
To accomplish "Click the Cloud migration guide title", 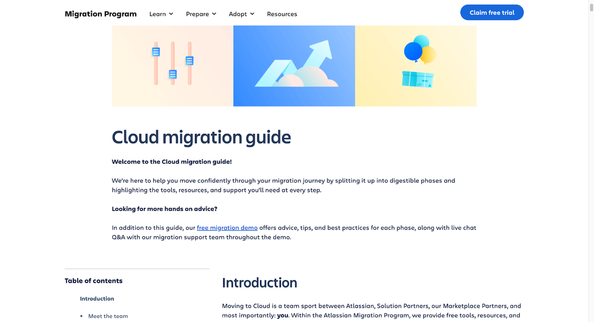I will coord(201,137).
